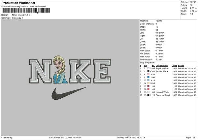Click the Natural White color swatch

click(x=148, y=92)
